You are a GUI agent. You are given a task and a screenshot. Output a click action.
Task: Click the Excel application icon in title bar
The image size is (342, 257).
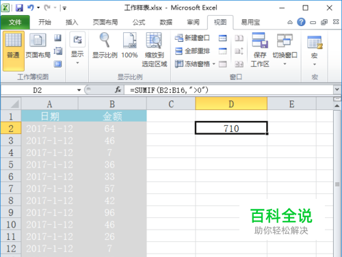click(x=5, y=8)
